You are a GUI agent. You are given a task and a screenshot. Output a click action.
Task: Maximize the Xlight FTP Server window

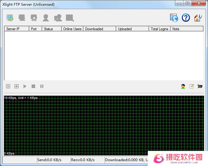click(x=188, y=3)
